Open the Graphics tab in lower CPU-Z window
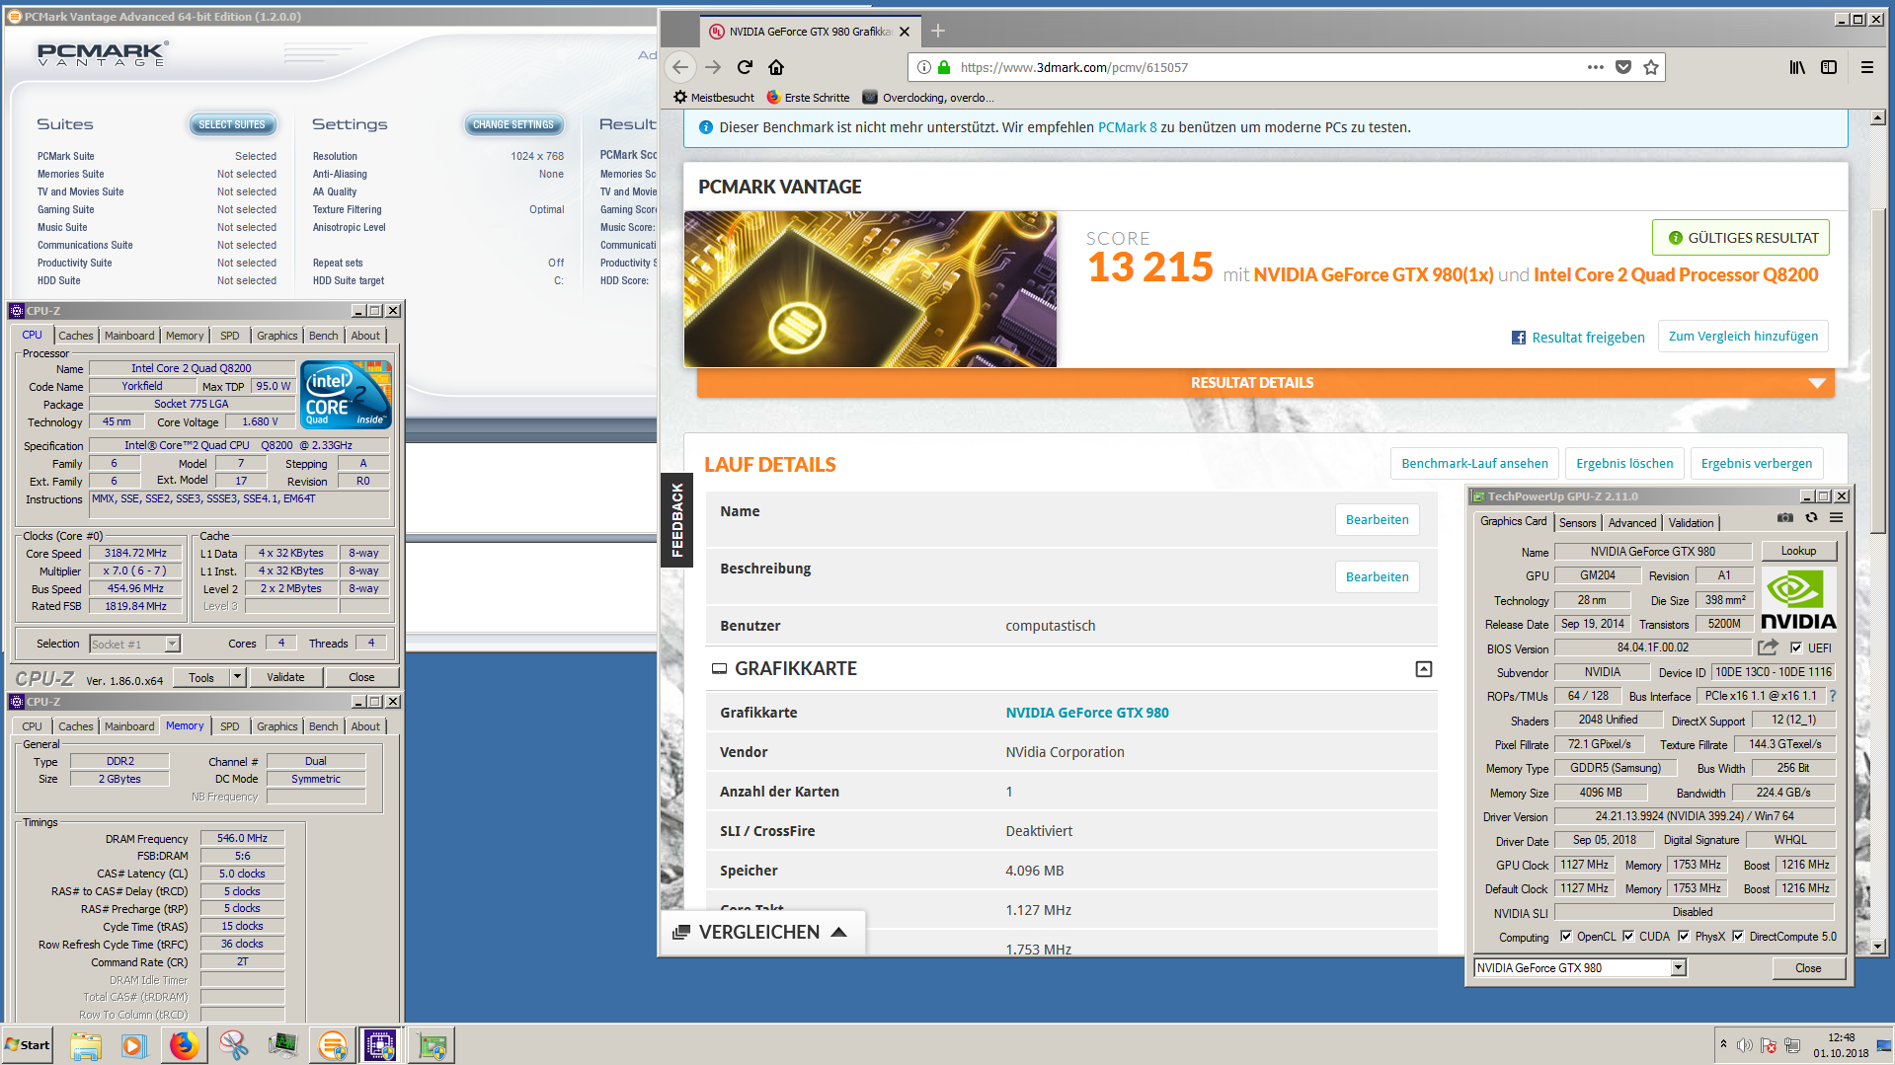The width and height of the screenshot is (1895, 1065). pyautogui.click(x=276, y=726)
